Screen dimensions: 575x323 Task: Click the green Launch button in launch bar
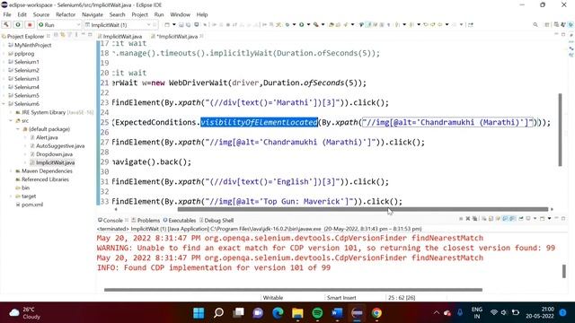[x=18, y=24]
